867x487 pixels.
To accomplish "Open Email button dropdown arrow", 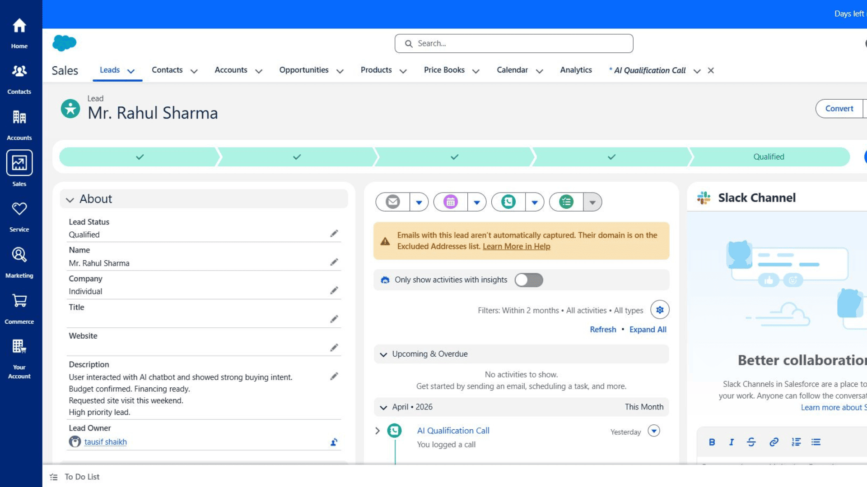I will pos(419,202).
